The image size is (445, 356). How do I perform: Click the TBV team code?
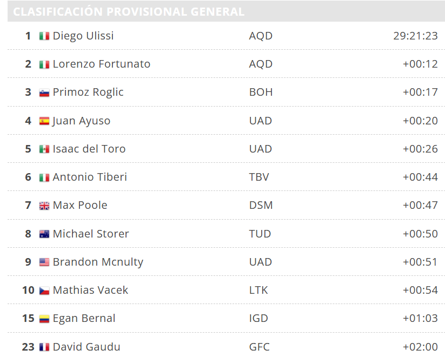[259, 177]
